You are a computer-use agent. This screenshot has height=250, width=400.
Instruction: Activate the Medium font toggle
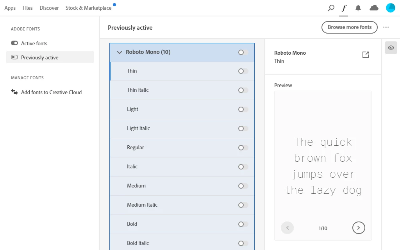(243, 186)
